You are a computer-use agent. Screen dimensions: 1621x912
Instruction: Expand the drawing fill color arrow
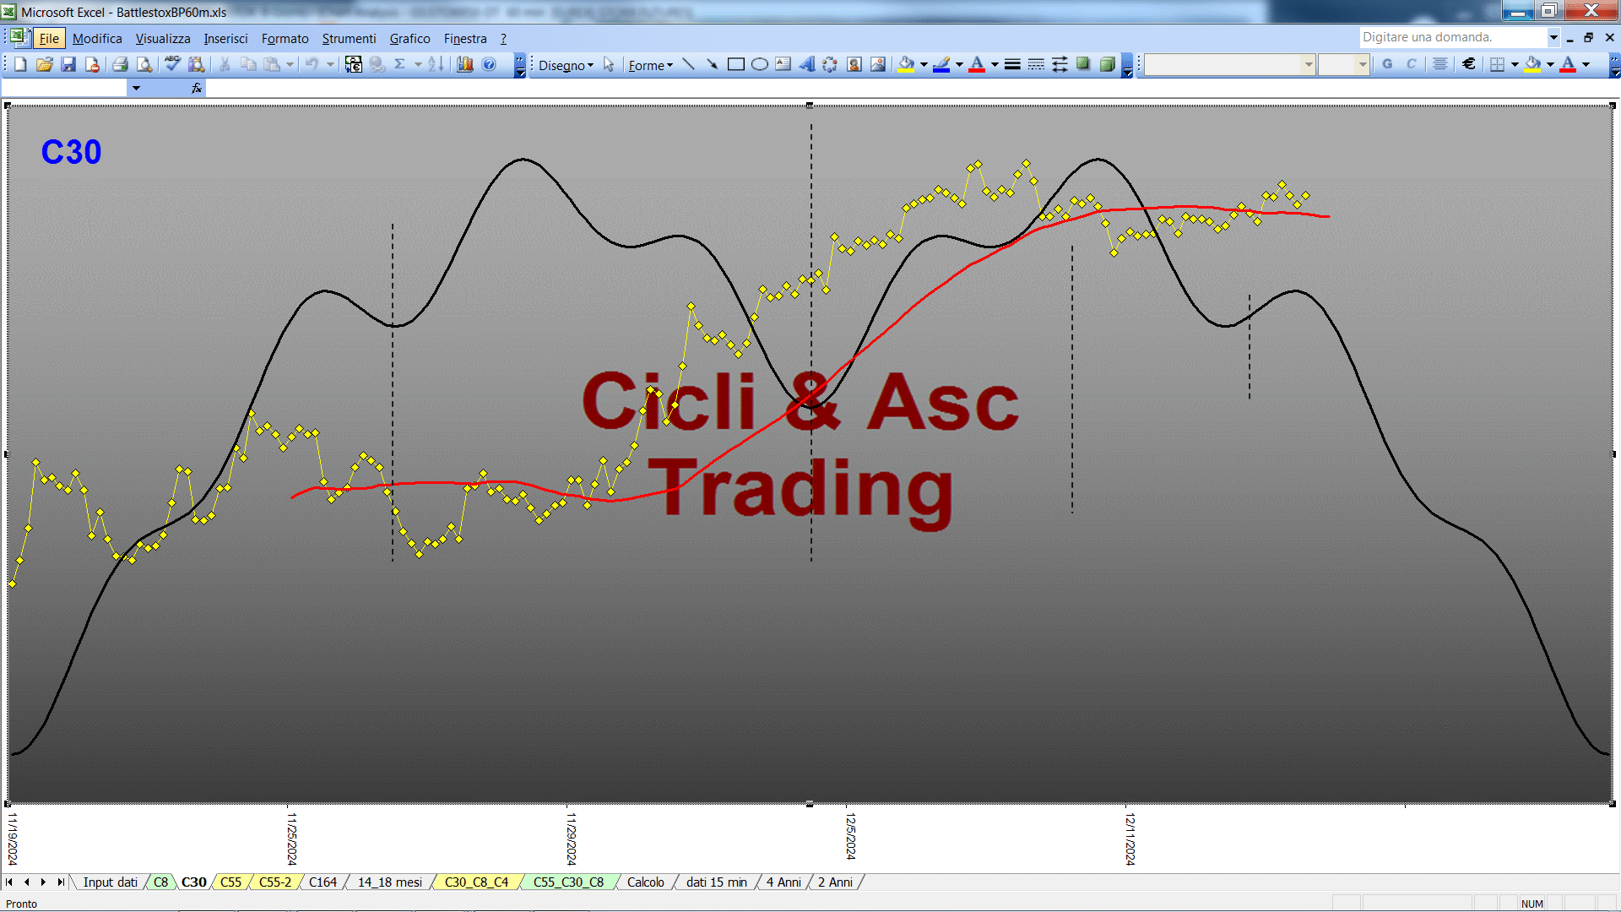pyautogui.click(x=924, y=64)
